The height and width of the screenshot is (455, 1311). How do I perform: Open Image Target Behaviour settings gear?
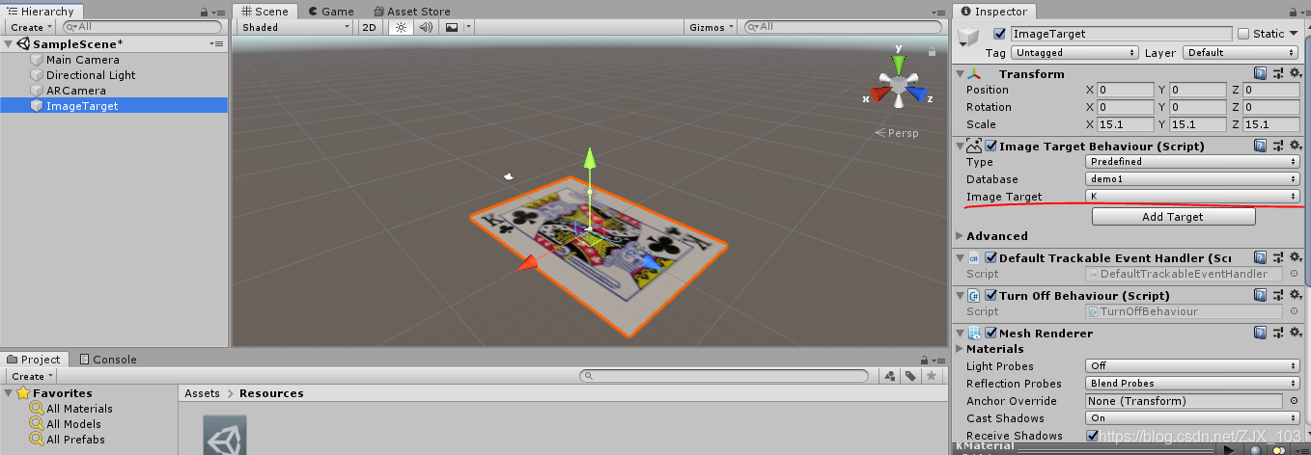(1295, 147)
